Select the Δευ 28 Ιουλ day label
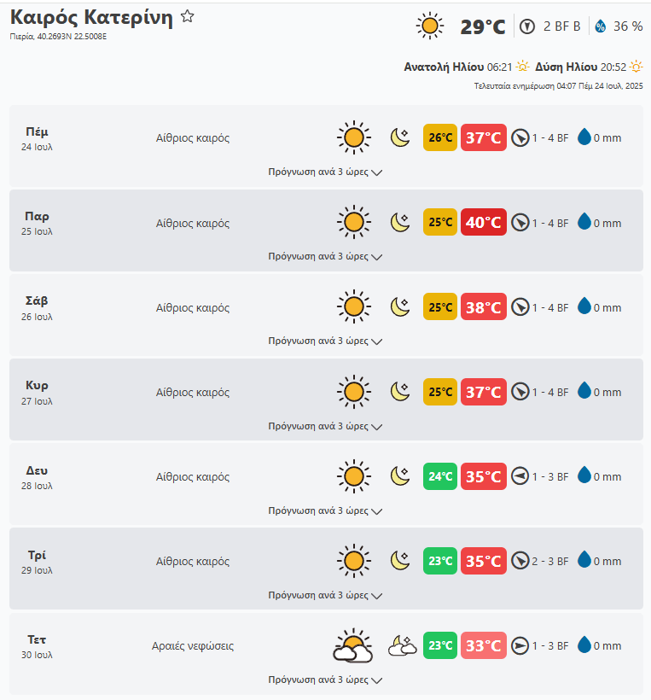This screenshot has width=651, height=700. pos(38,476)
